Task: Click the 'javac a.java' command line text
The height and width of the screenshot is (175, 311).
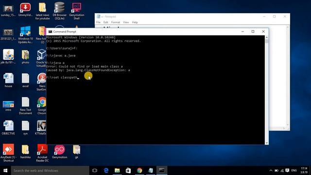Action: click(x=61, y=55)
